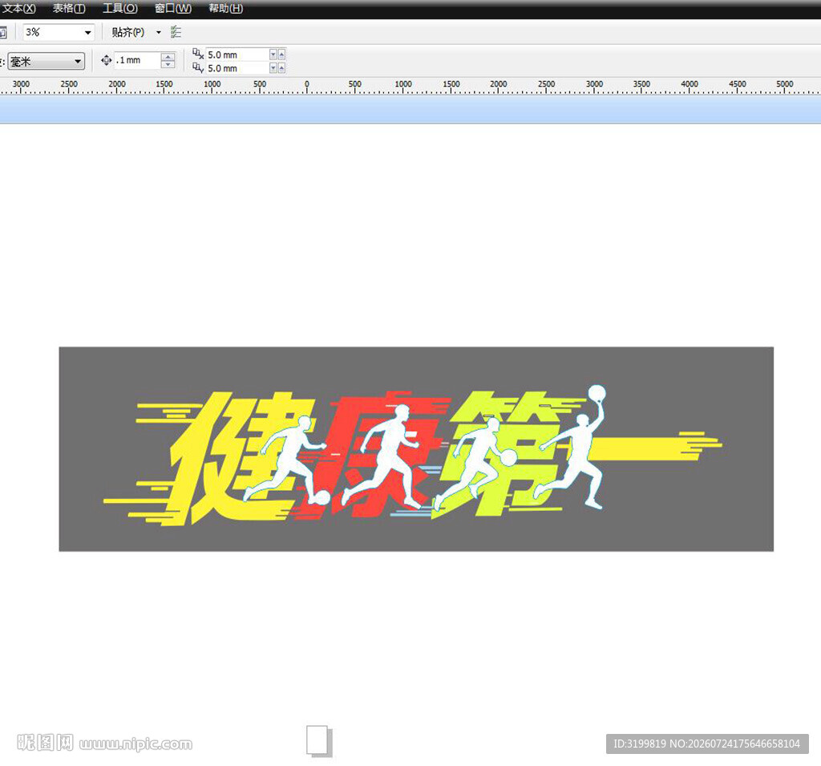The height and width of the screenshot is (766, 821).
Task: Increase the Y duplicate distance value
Action: point(281,68)
